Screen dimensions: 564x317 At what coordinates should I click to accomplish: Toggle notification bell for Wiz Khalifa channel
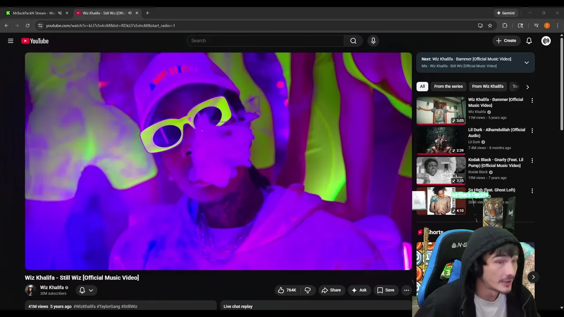(82, 290)
